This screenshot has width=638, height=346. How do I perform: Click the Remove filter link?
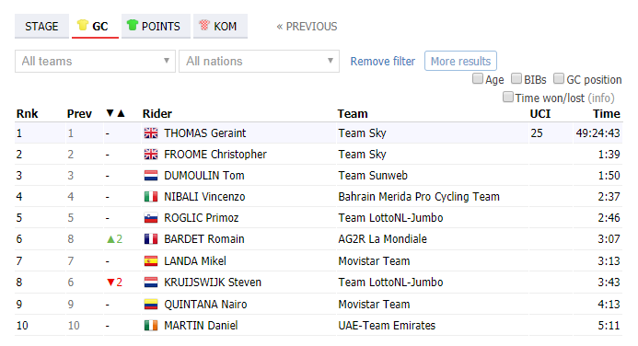tap(382, 61)
